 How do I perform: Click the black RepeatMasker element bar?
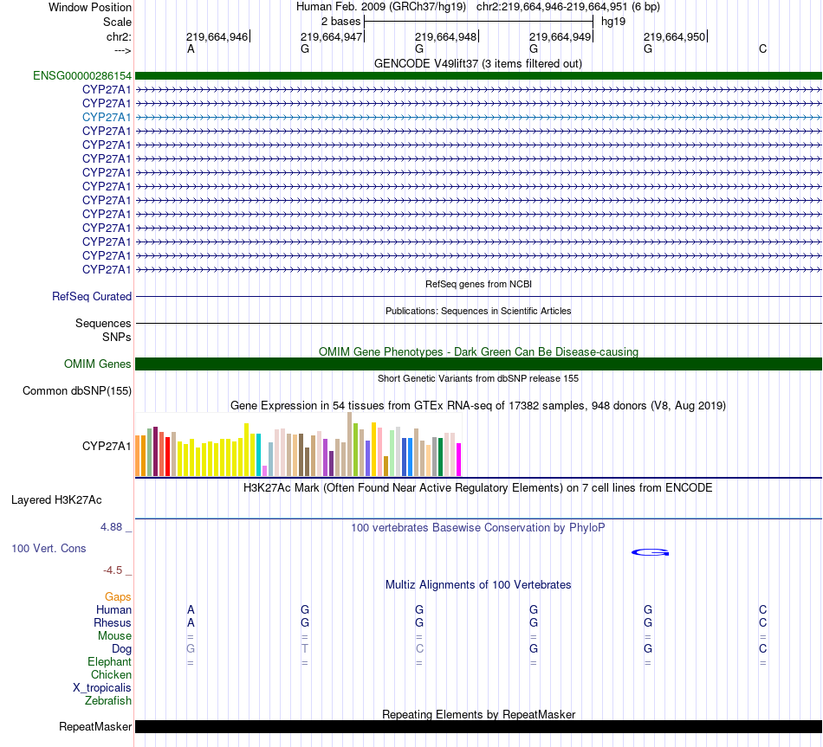478,726
